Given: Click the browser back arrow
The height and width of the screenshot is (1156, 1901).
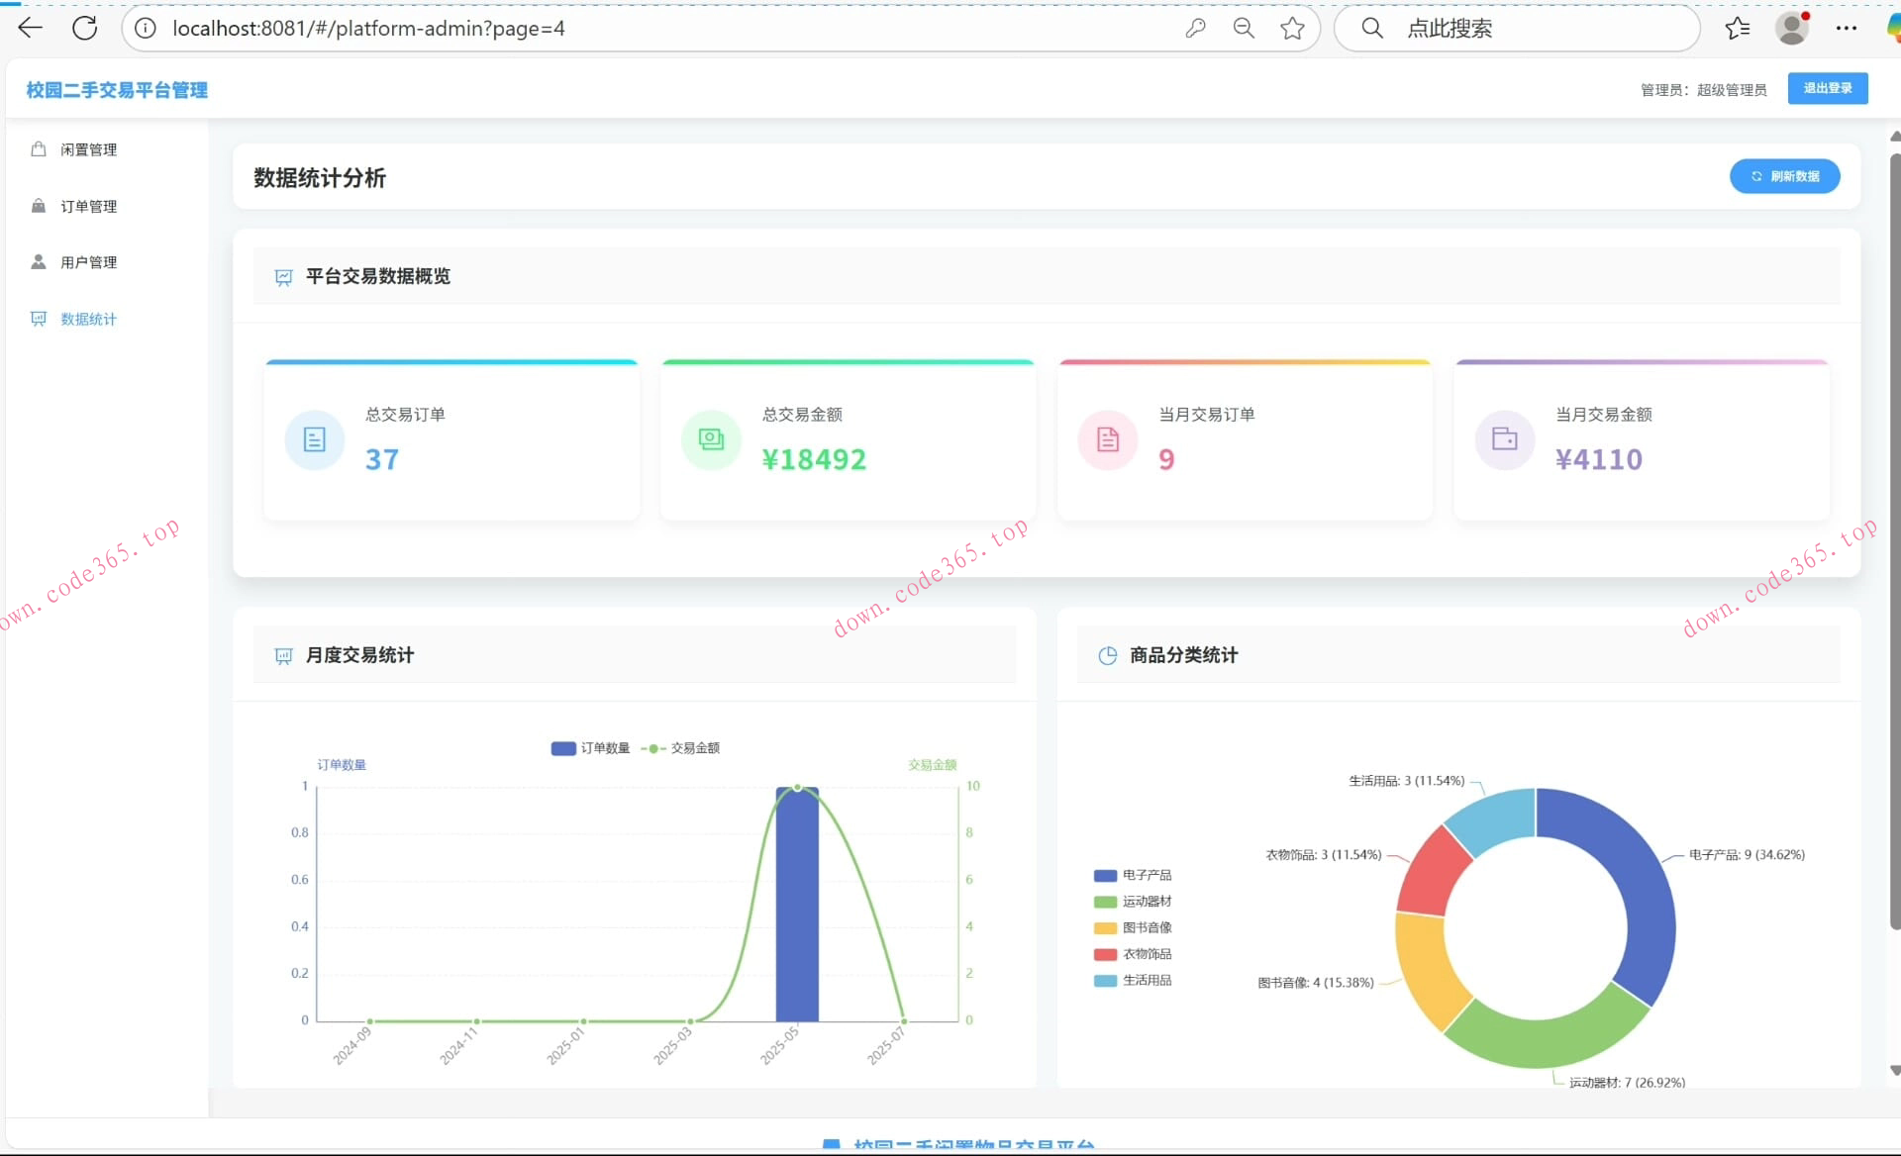Looking at the screenshot, I should [x=31, y=28].
